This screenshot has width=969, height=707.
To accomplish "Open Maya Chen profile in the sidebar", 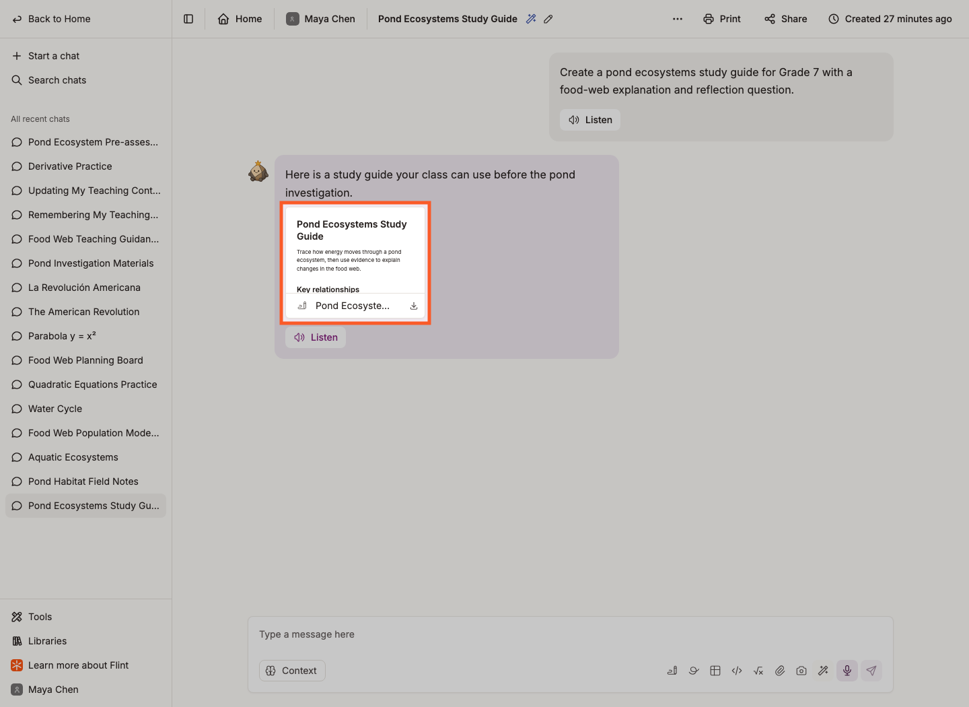I will coord(85,689).
